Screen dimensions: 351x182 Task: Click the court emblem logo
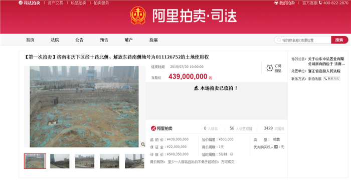coord(138,15)
